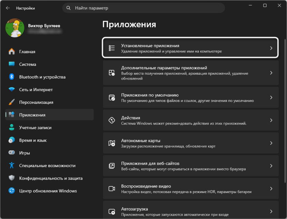Click Воспроизведение видео title text
Viewport: 287px width, 219px height.
click(146, 186)
